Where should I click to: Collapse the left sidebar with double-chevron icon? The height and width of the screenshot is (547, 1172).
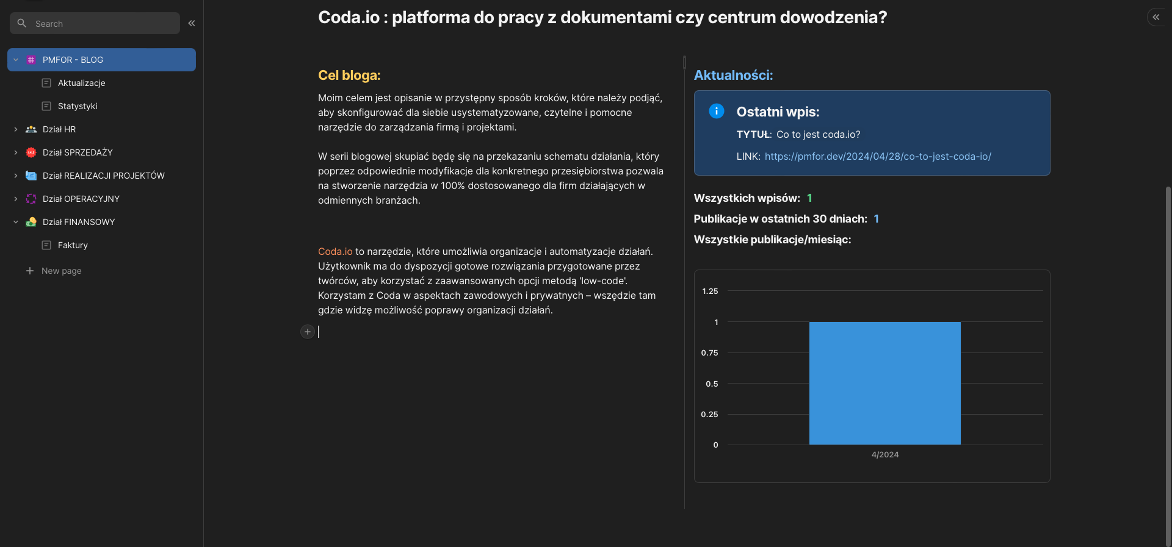click(x=192, y=23)
